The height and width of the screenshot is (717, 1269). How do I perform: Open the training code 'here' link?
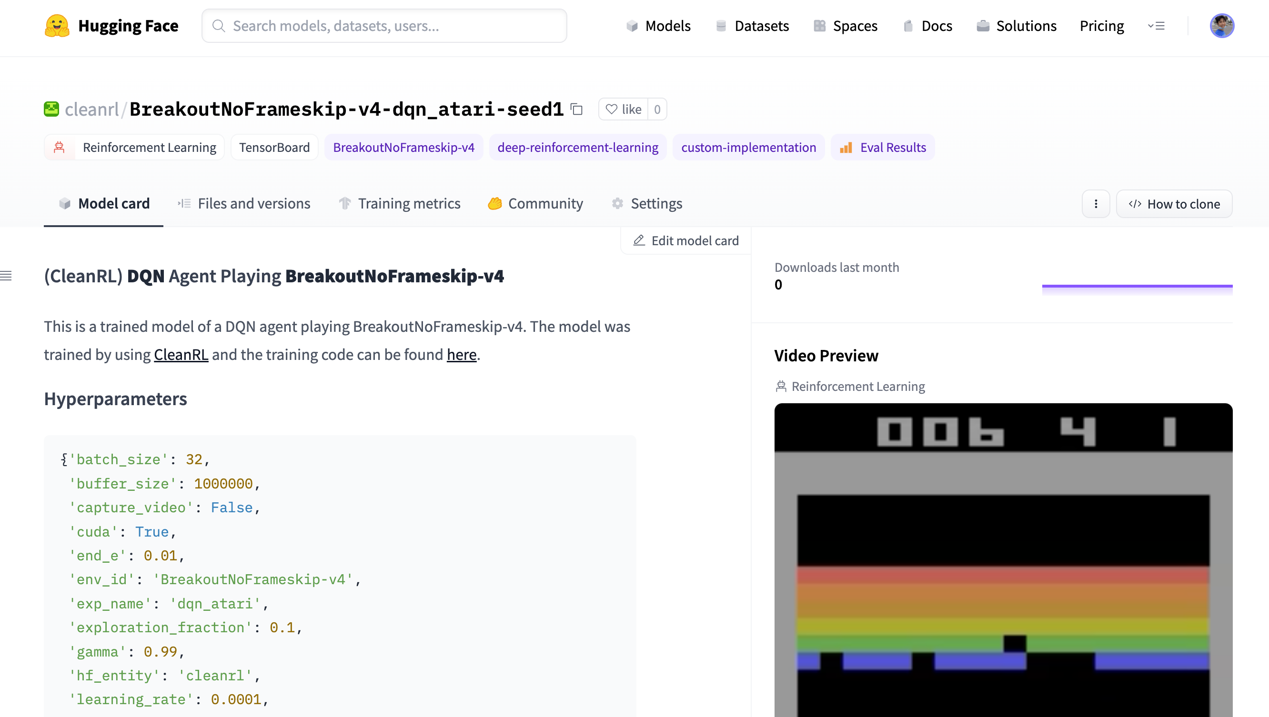pos(461,355)
